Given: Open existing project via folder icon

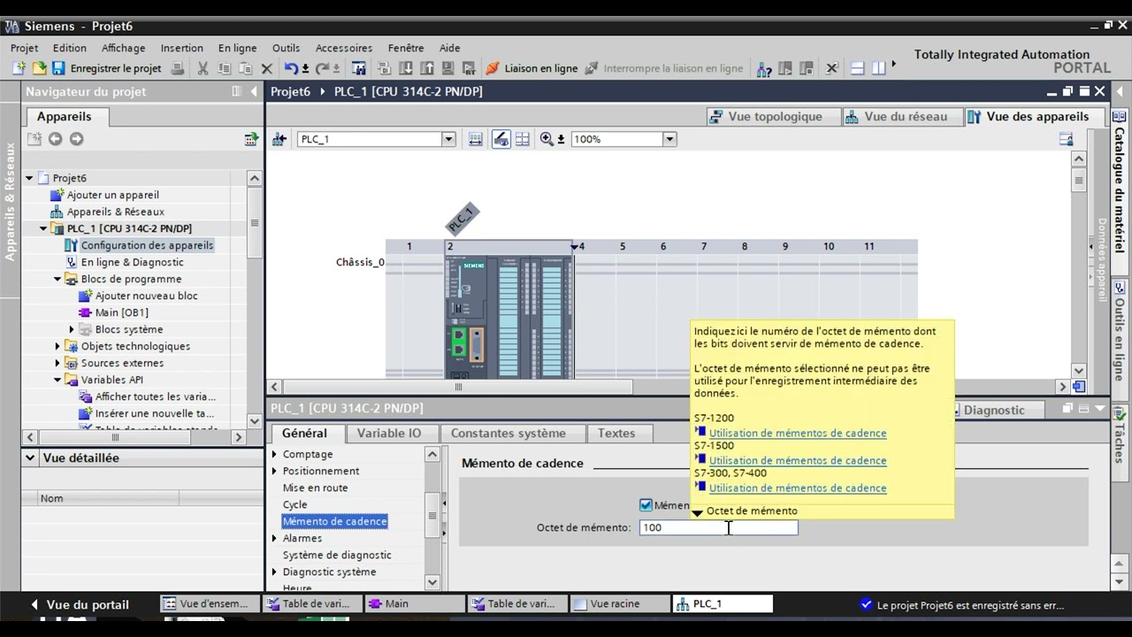Looking at the screenshot, I should click(39, 68).
